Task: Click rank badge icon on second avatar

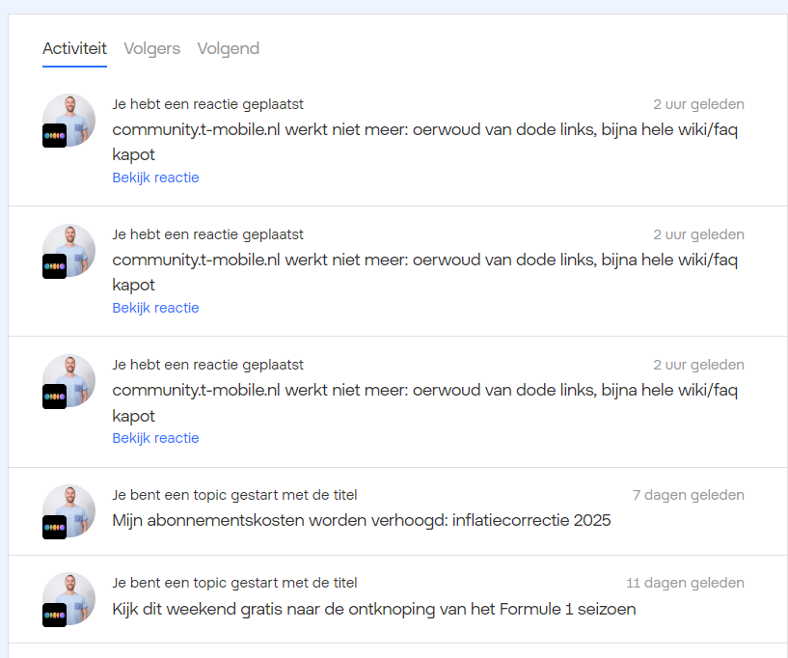Action: [54, 266]
